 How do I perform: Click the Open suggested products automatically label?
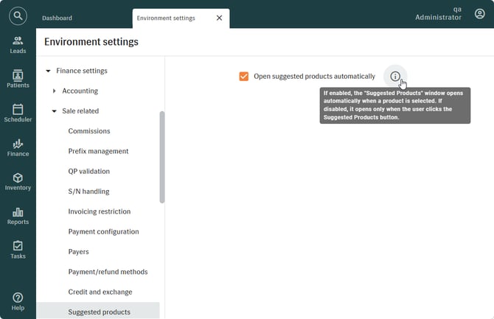(314, 77)
